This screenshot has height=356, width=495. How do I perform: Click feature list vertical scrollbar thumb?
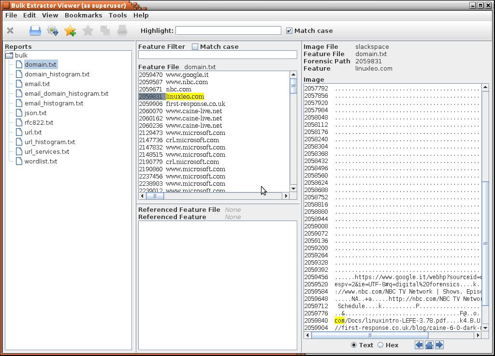(293, 86)
